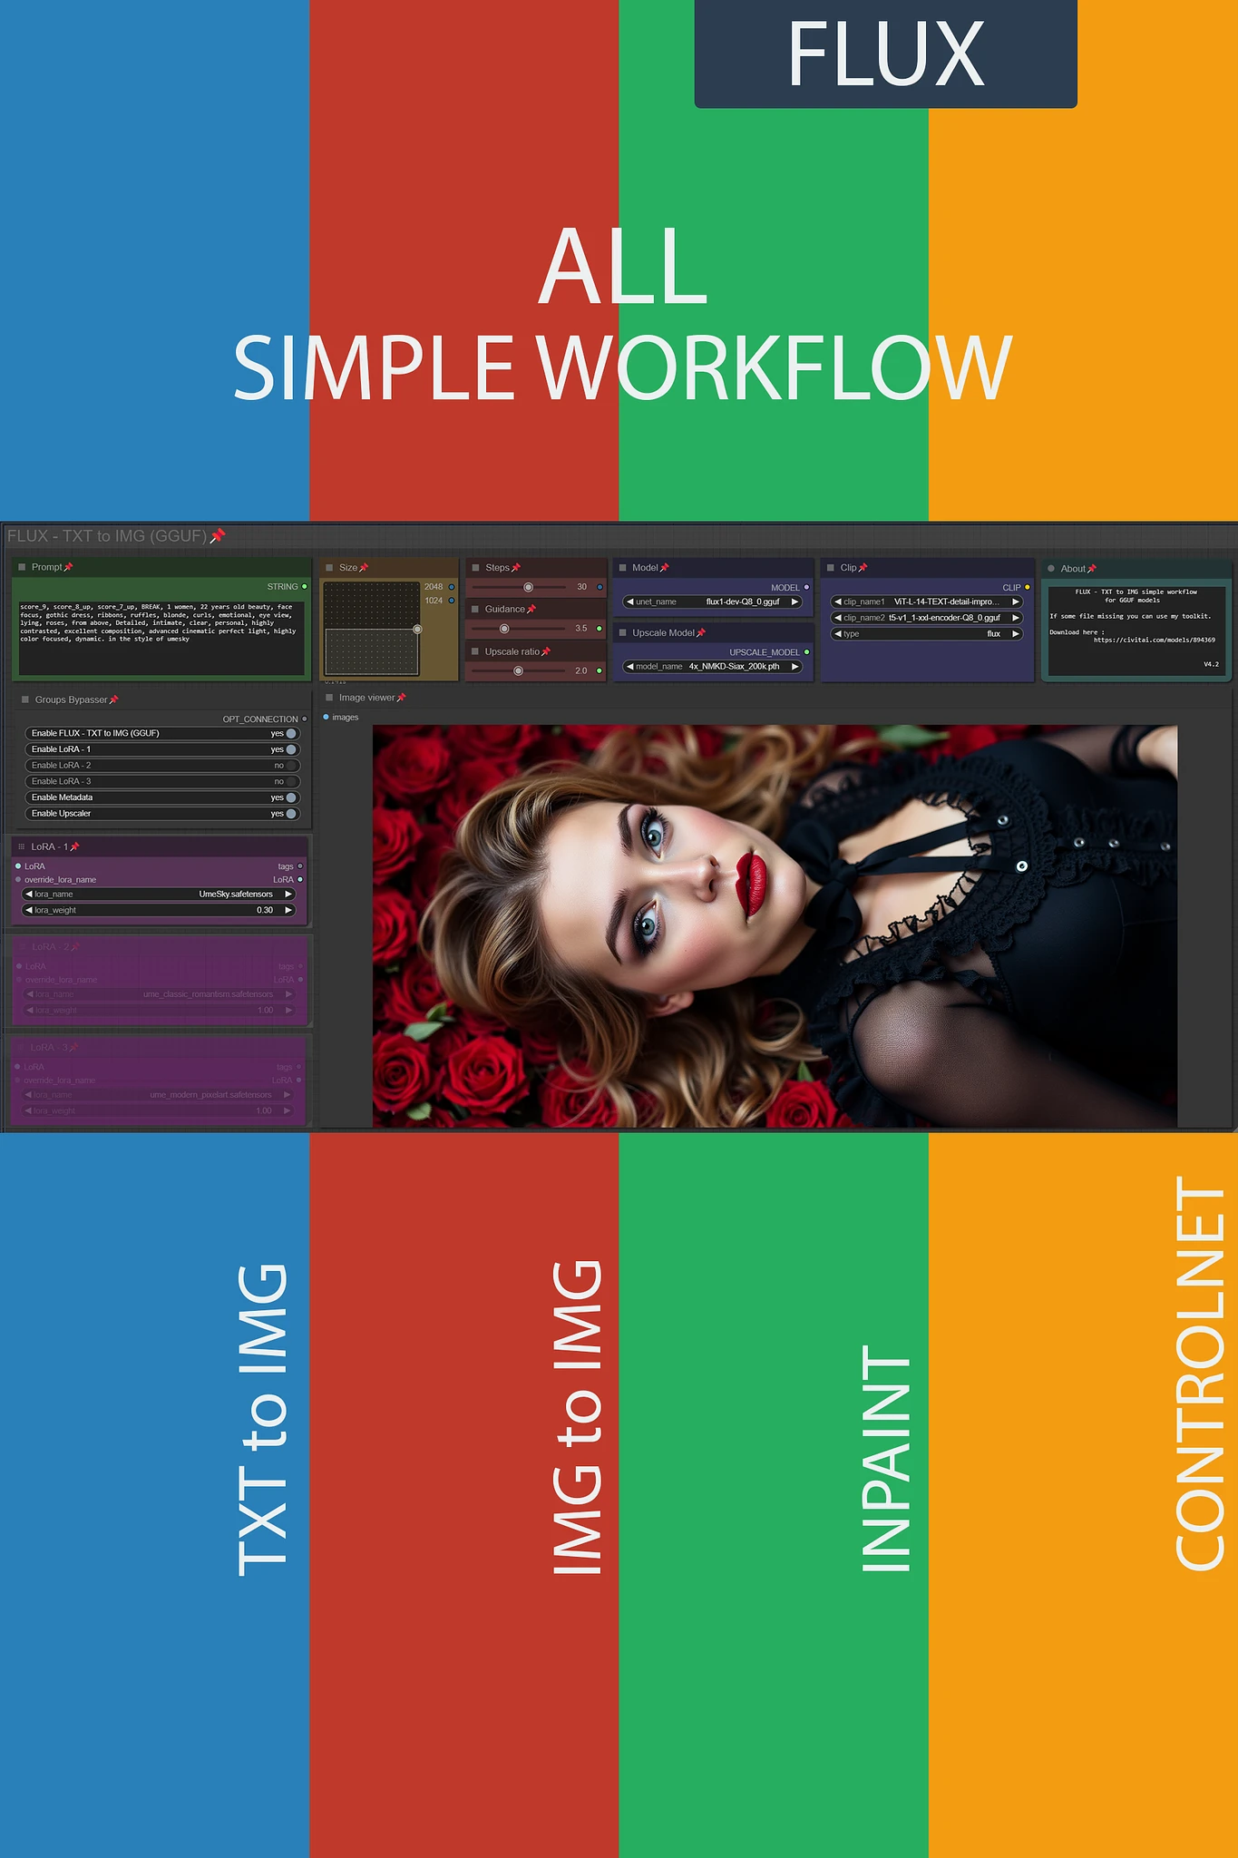Click the pin icon on LoRA - 1 node

click(x=75, y=846)
